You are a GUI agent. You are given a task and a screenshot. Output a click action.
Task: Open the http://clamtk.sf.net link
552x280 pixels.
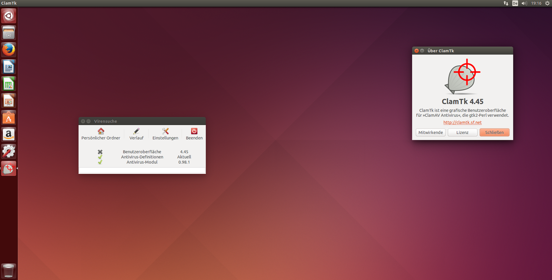462,122
